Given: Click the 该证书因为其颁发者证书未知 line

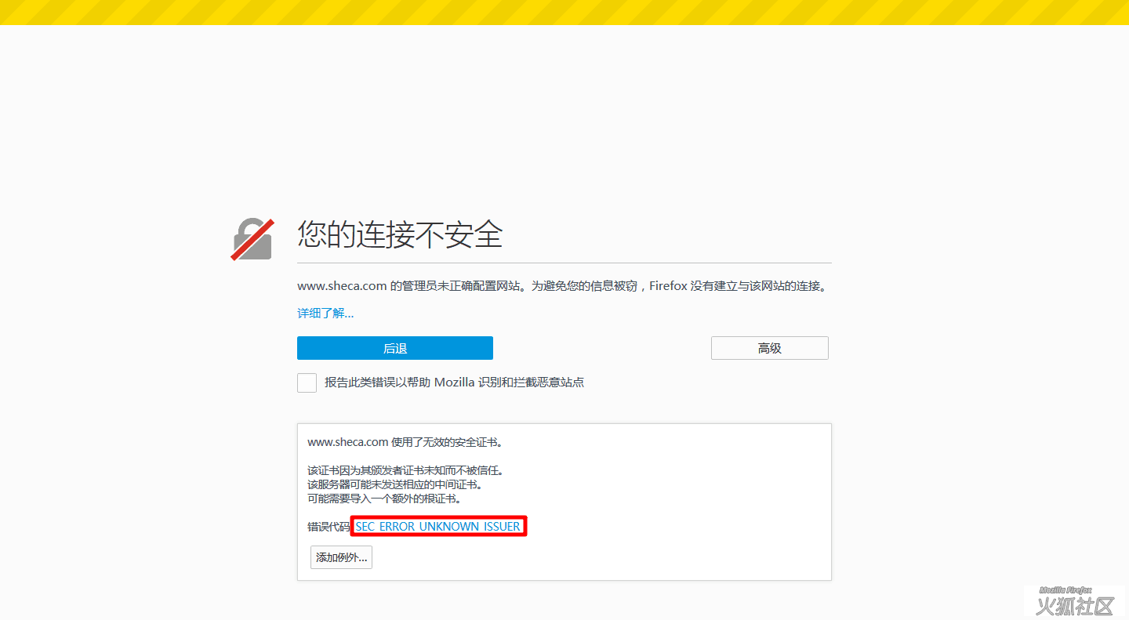Looking at the screenshot, I should point(405,470).
